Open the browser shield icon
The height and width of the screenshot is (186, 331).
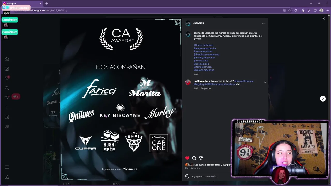coord(315,10)
